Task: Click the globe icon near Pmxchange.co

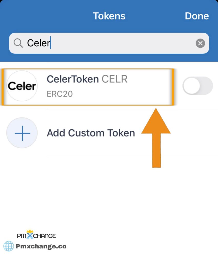Action: click(x=9, y=246)
